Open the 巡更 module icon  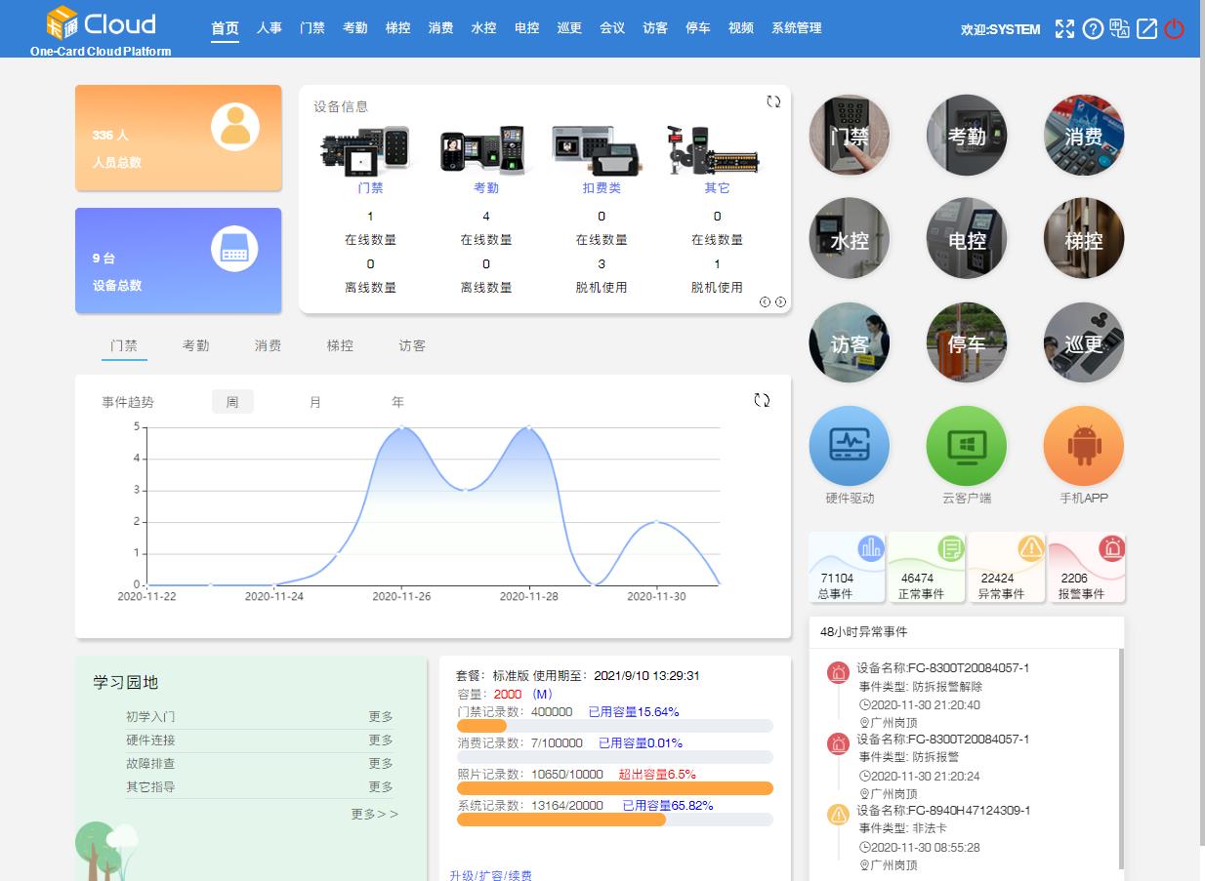tap(1083, 342)
